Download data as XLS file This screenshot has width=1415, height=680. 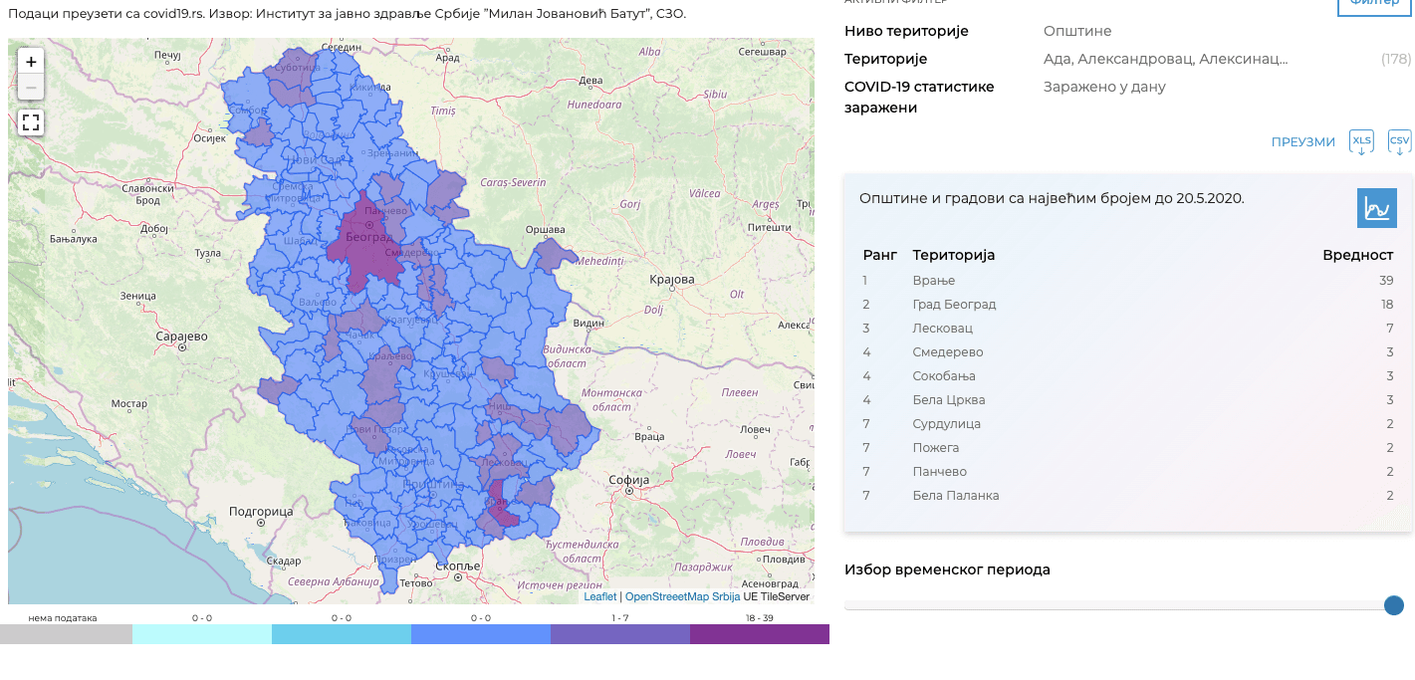click(1361, 142)
